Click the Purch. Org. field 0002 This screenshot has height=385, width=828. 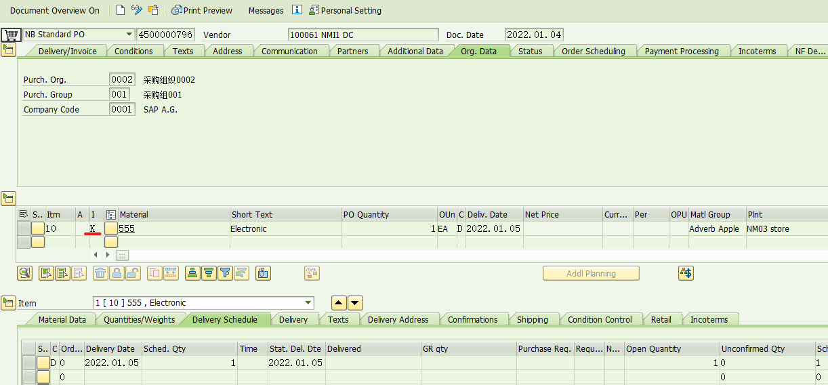(x=122, y=79)
